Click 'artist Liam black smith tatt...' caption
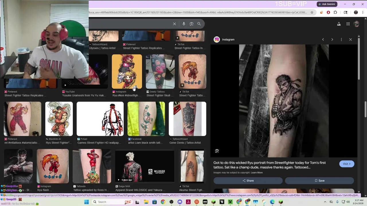The height and width of the screenshot is (206, 367). (x=145, y=142)
